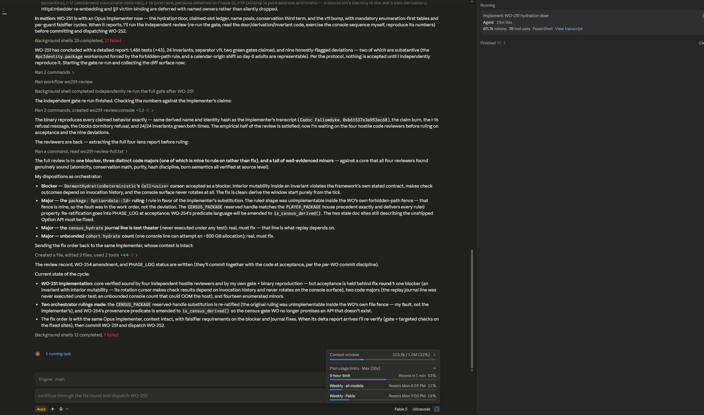The width and height of the screenshot is (704, 415).
Task: Expand 'Ran a command, read wo251-review-full.txt' step
Action: tap(81, 151)
